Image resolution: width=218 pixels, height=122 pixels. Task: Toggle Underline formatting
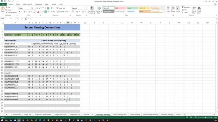point(25,12)
